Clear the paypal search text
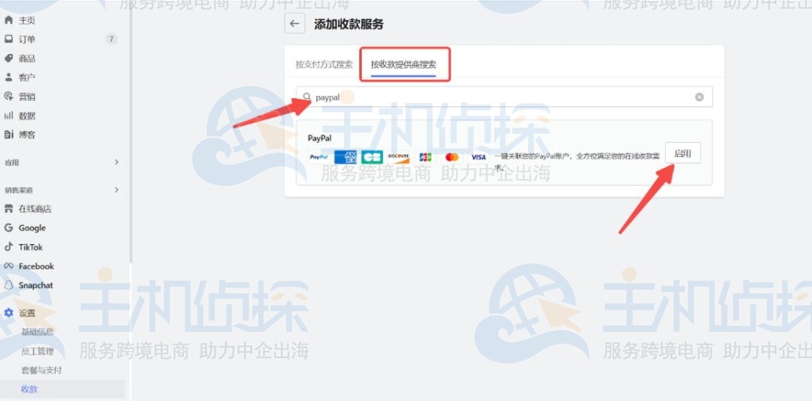Viewport: 812px width, 401px height. click(699, 97)
